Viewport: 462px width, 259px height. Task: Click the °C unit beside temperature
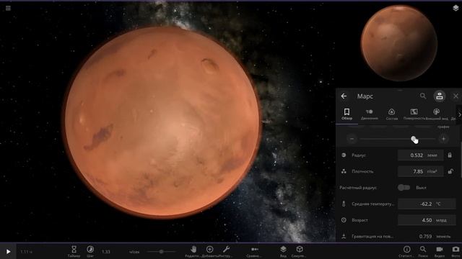(x=438, y=204)
